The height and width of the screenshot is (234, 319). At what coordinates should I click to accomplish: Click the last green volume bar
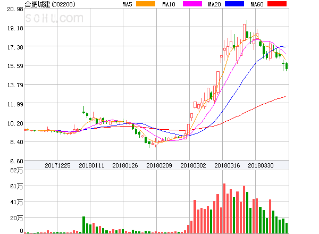pyautogui.click(x=287, y=228)
